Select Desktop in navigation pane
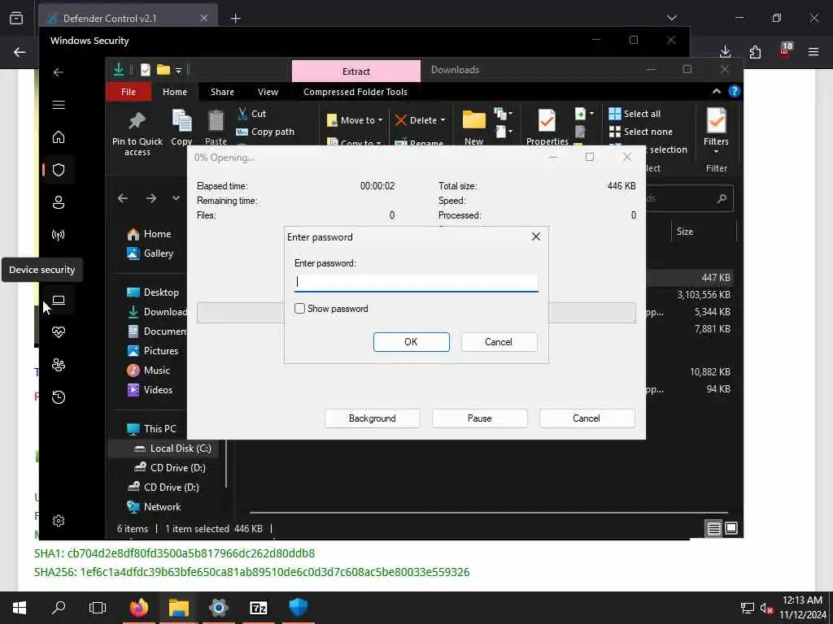 click(x=153, y=292)
